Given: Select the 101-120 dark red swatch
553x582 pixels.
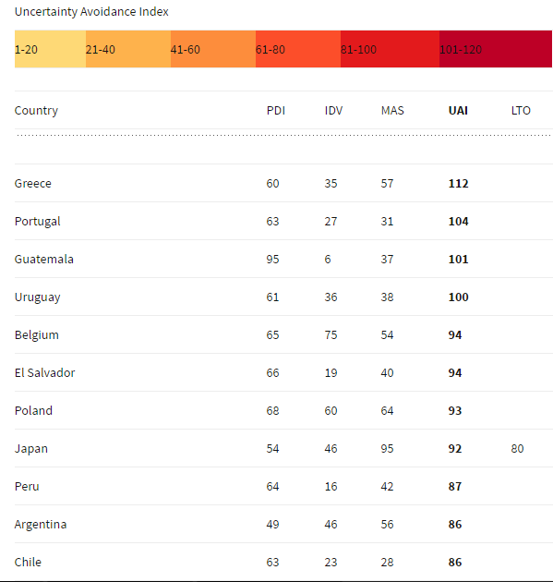Looking at the screenshot, I should tap(496, 49).
